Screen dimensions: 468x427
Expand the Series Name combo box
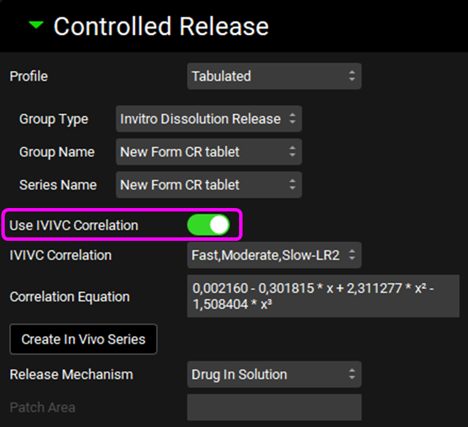point(208,185)
